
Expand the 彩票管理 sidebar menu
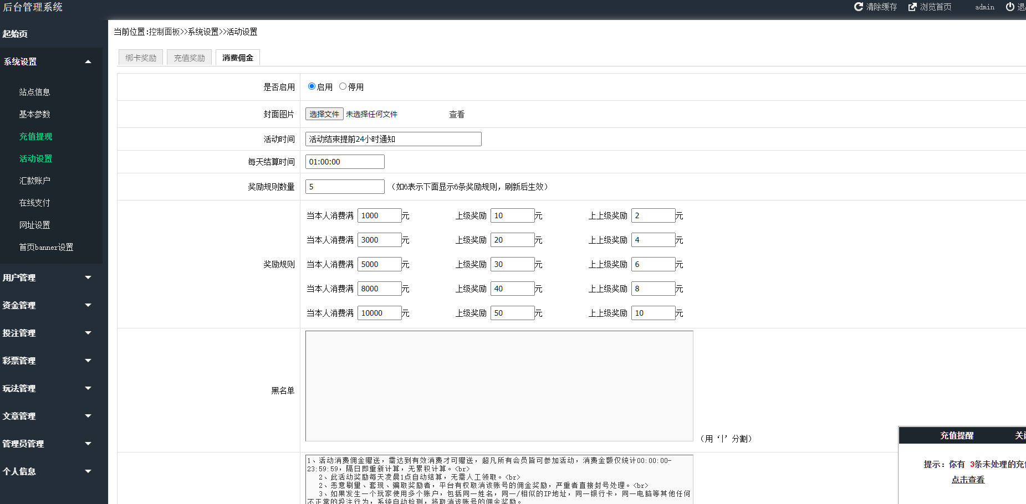(x=88, y=361)
